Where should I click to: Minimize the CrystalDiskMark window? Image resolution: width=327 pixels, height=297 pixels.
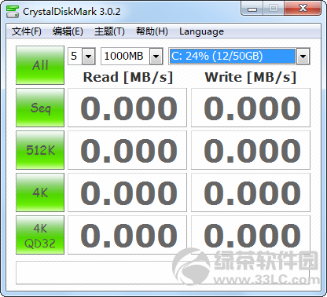click(252, 9)
